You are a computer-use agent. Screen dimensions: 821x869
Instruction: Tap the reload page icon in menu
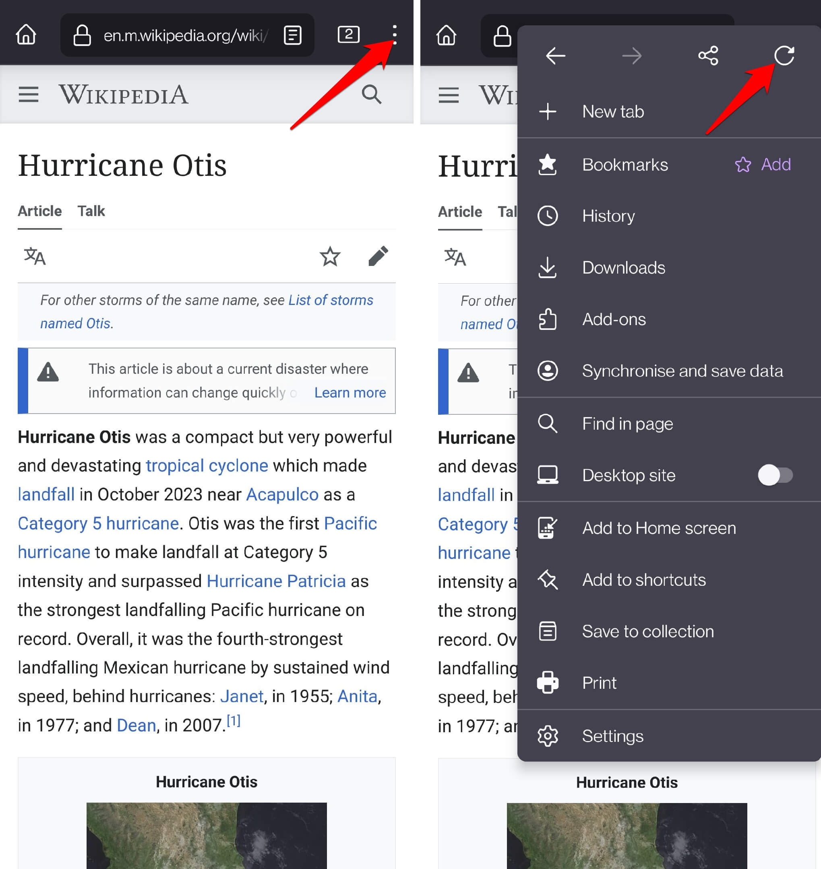tap(784, 56)
